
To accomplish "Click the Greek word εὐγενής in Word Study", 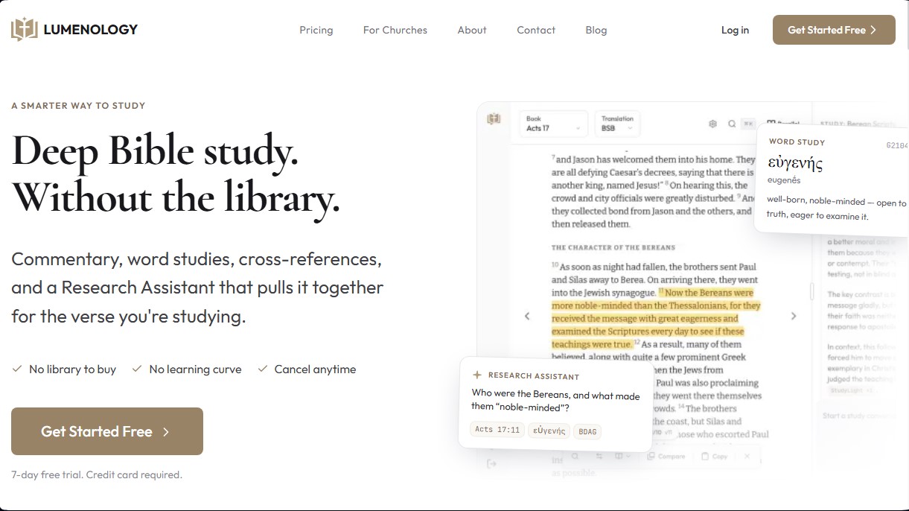I will point(795,163).
